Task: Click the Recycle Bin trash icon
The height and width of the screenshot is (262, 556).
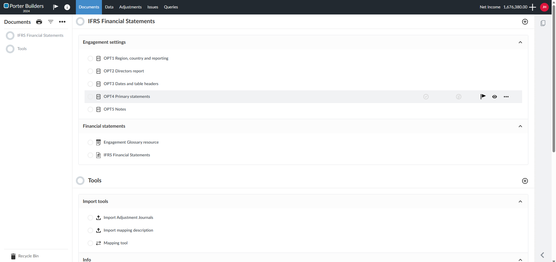Action: tap(13, 256)
